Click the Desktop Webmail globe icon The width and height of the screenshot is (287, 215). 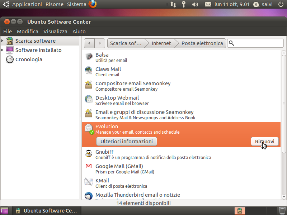click(89, 99)
